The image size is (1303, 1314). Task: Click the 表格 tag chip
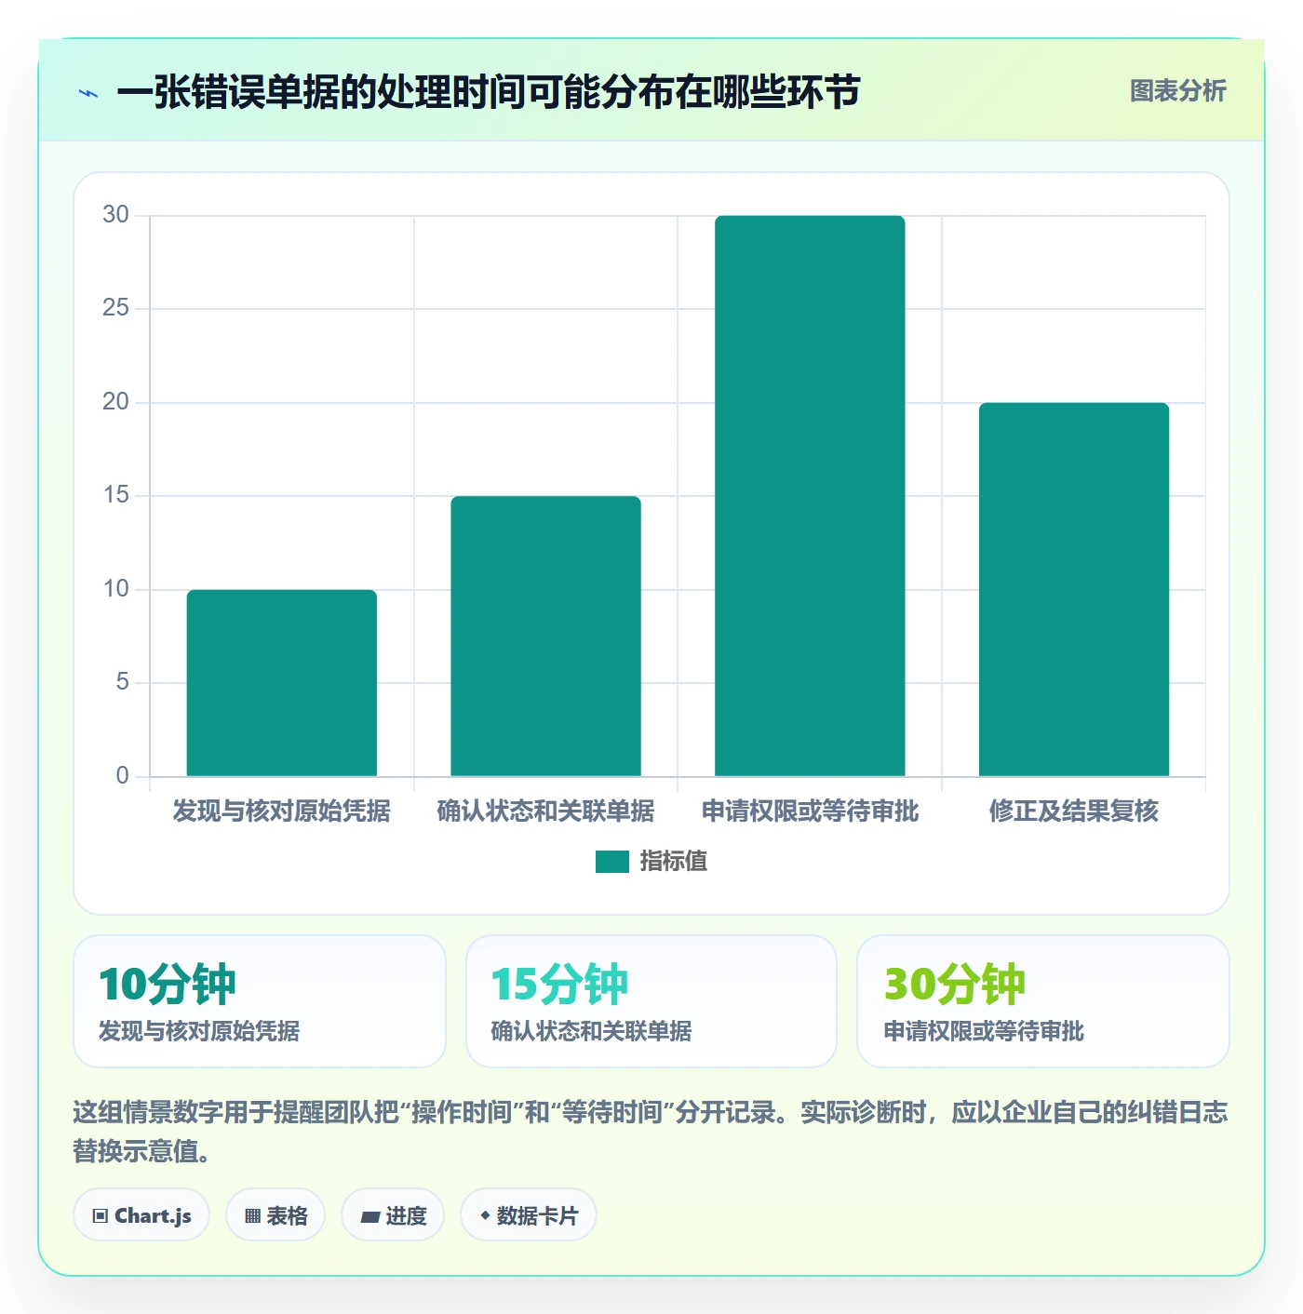point(275,1215)
